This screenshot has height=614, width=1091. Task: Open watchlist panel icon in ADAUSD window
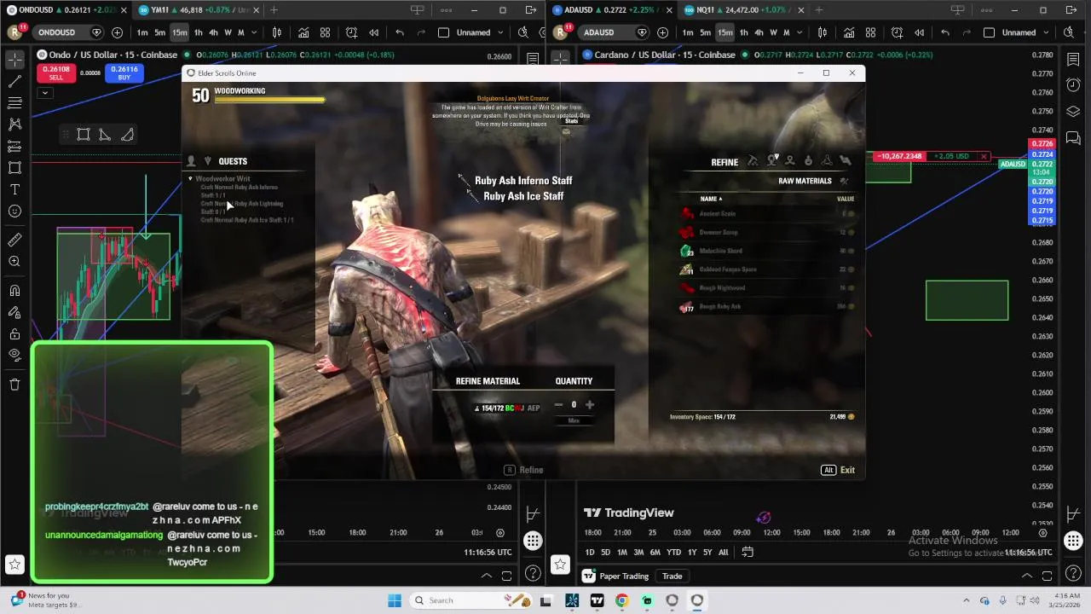[x=1073, y=60]
